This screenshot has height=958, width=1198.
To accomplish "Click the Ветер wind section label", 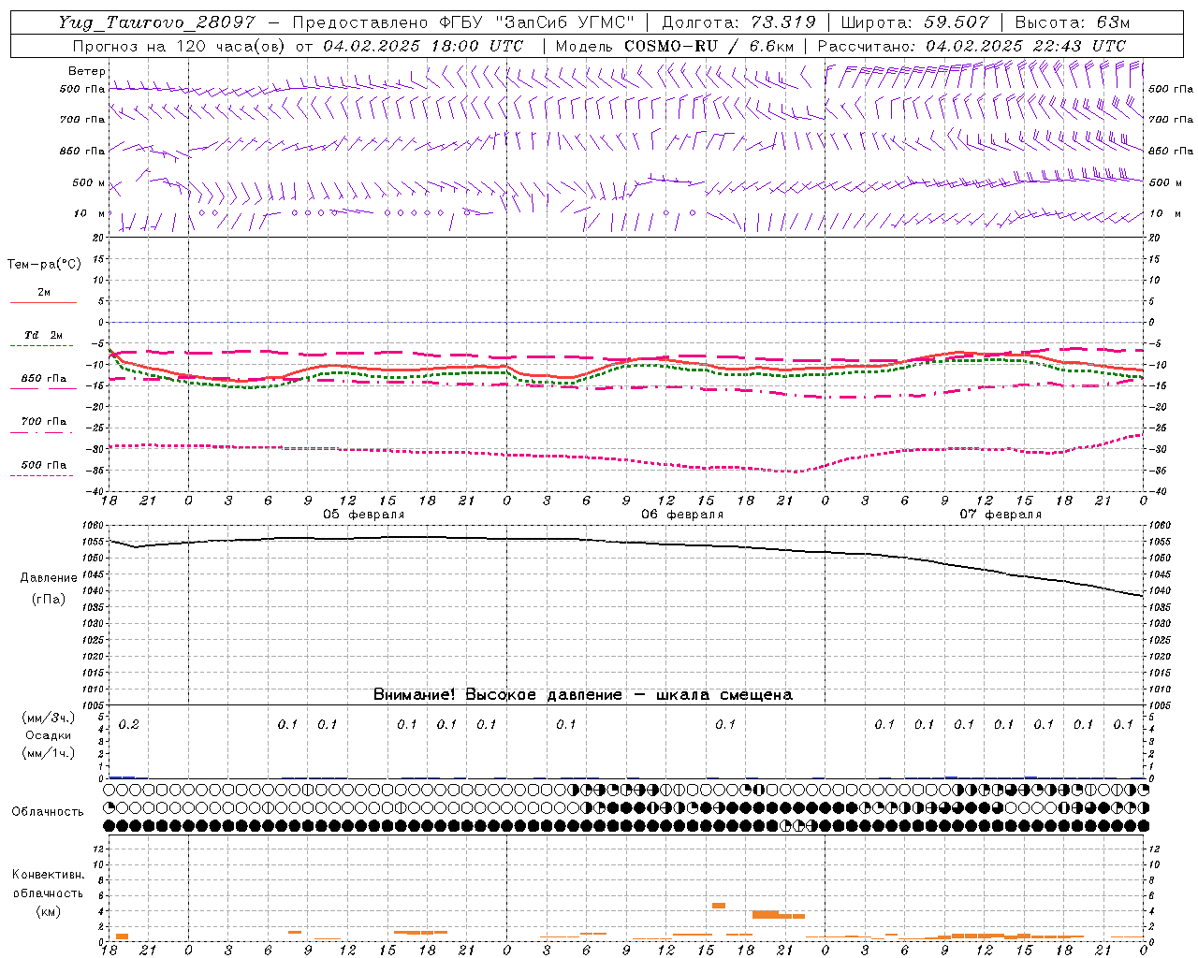I will pyautogui.click(x=87, y=71).
